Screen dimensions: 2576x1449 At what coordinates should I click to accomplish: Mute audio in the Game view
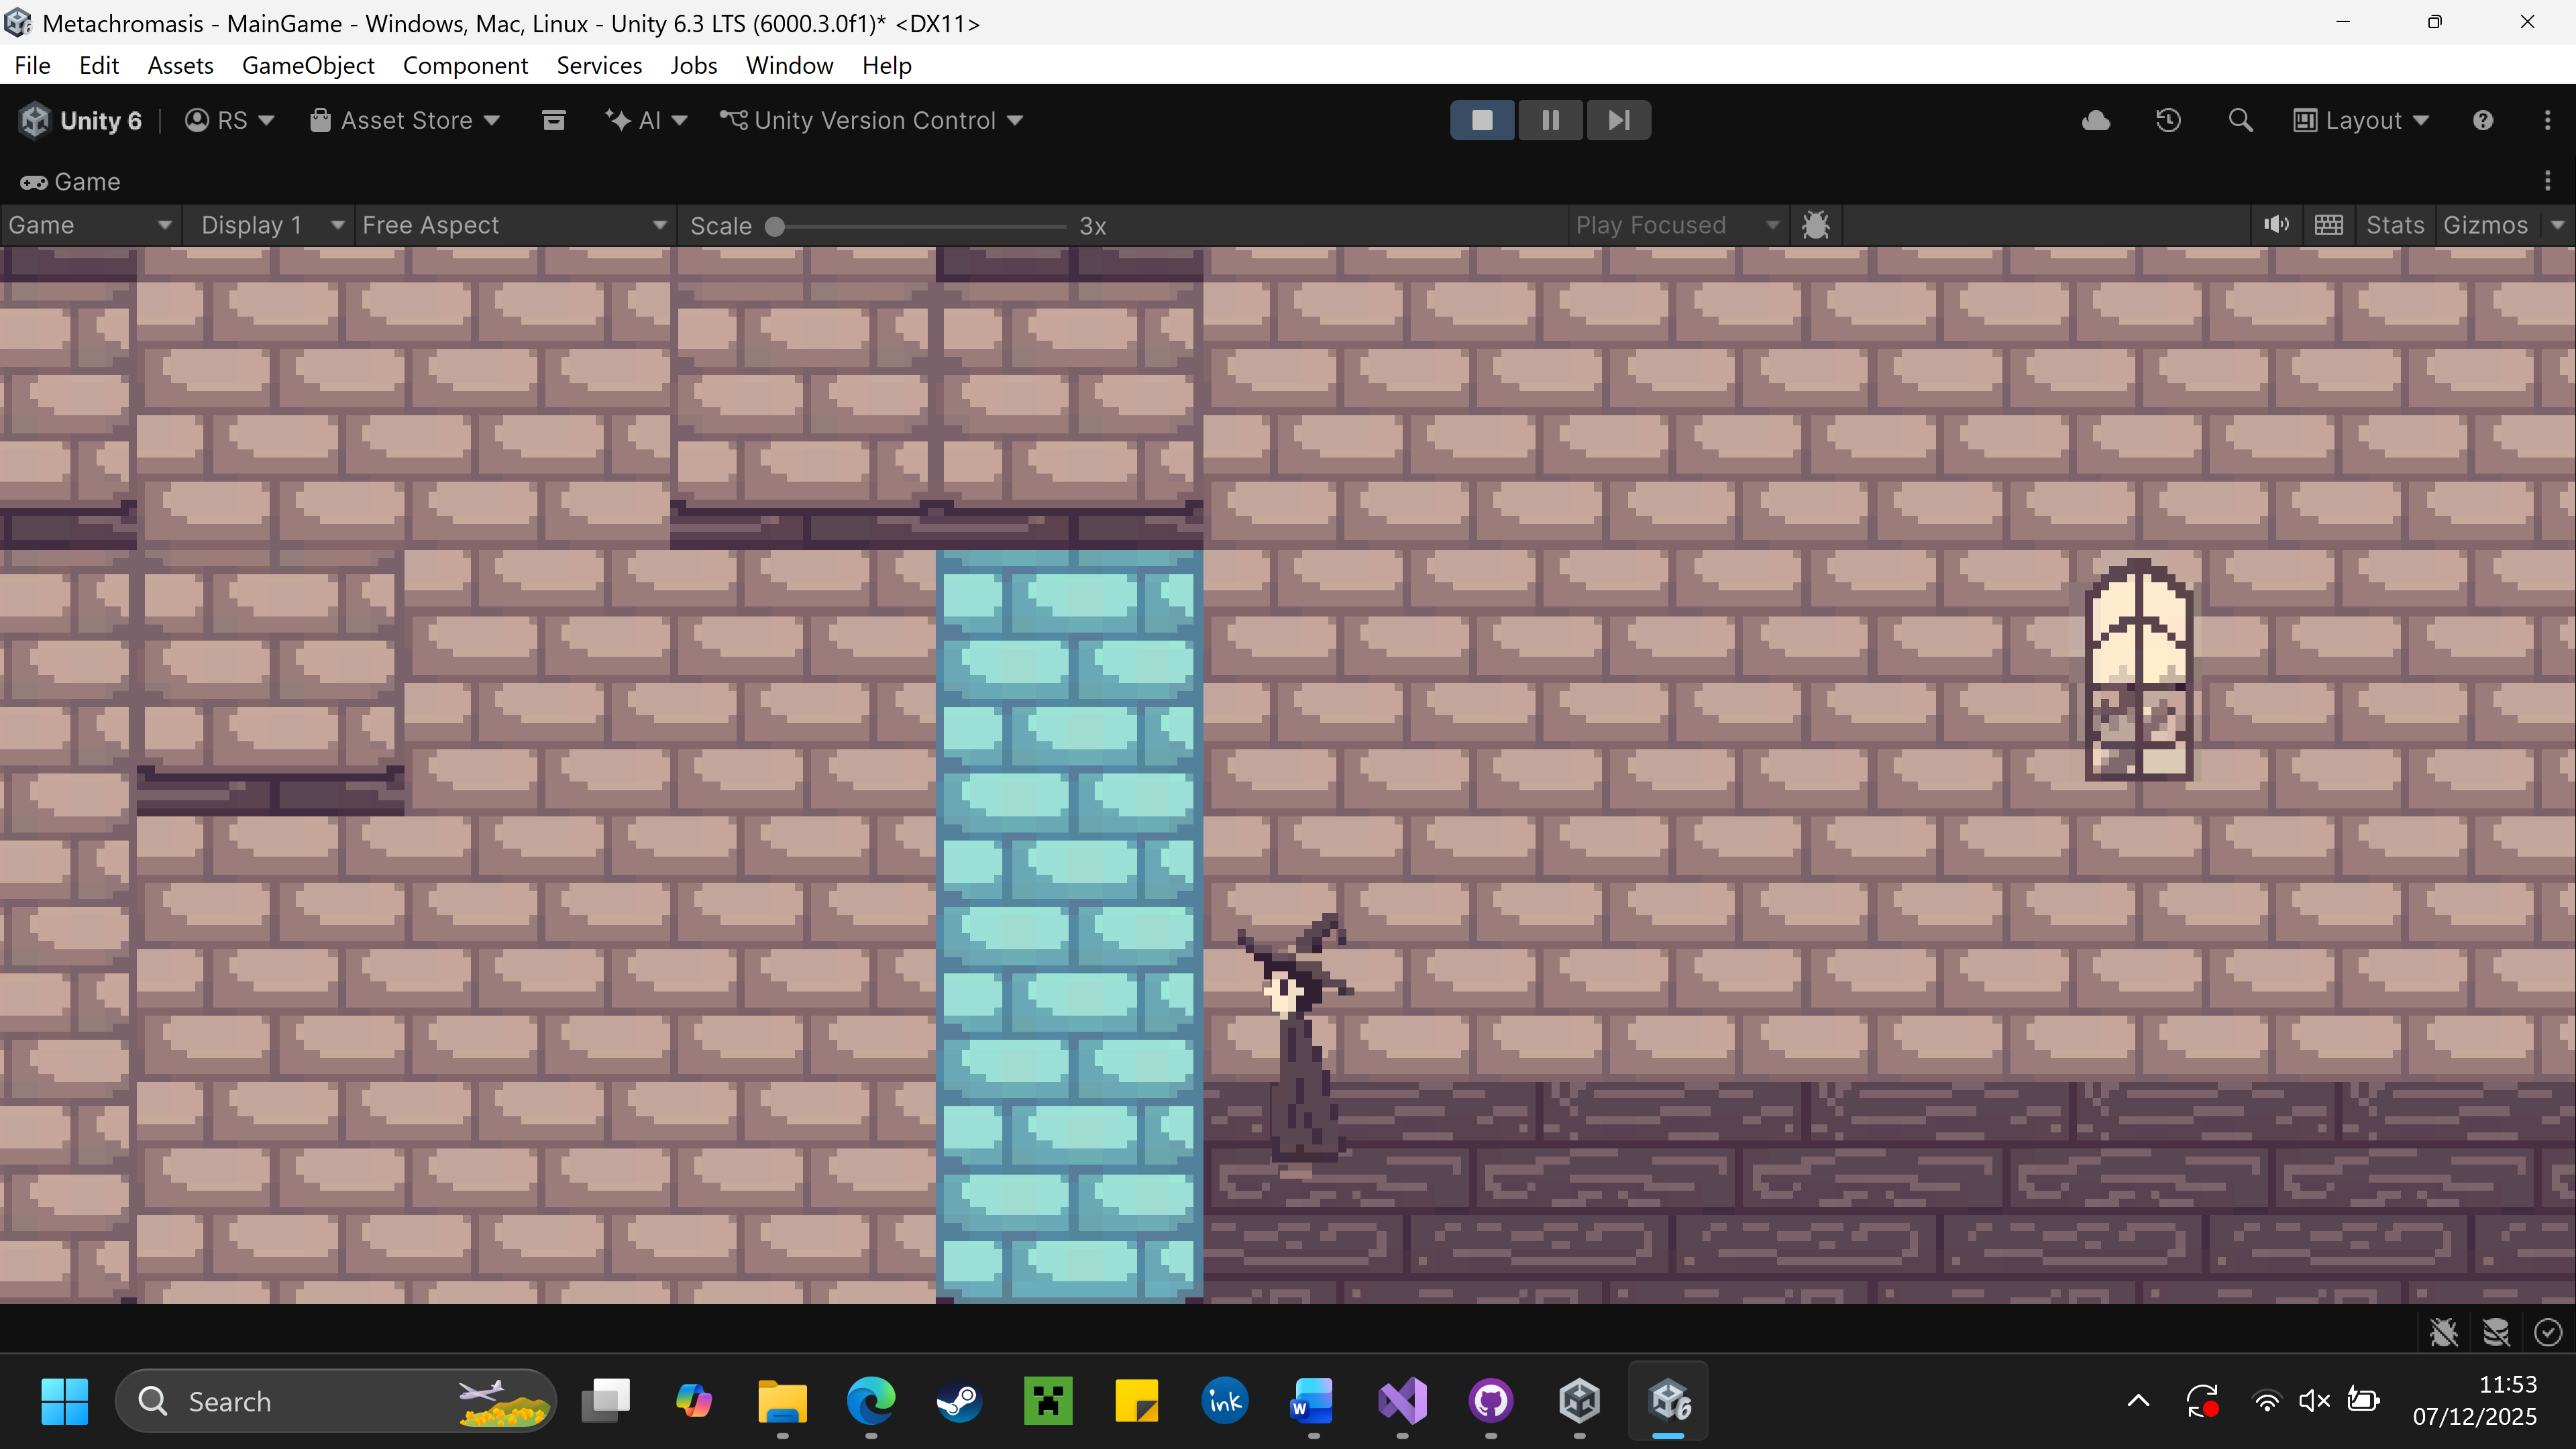(x=2276, y=225)
